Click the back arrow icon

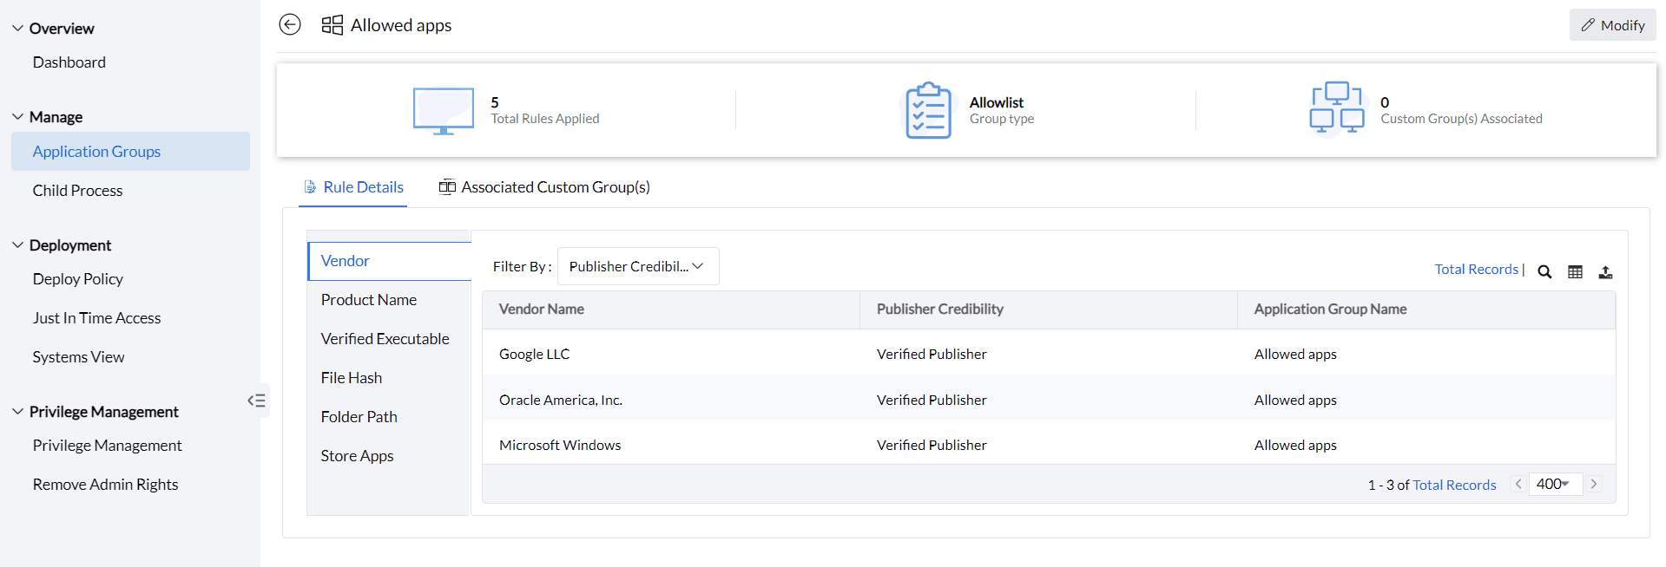(290, 24)
